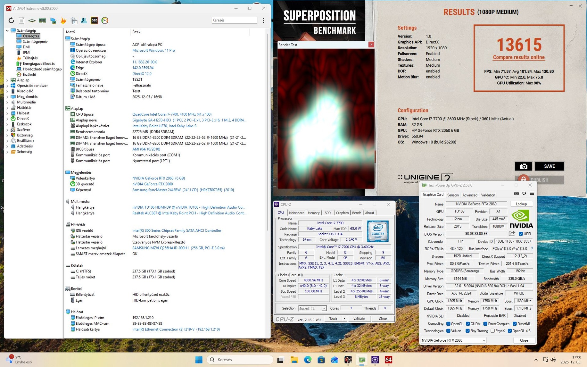Click the Lookup button in GPU-Z
This screenshot has width=587, height=367.
click(x=521, y=204)
